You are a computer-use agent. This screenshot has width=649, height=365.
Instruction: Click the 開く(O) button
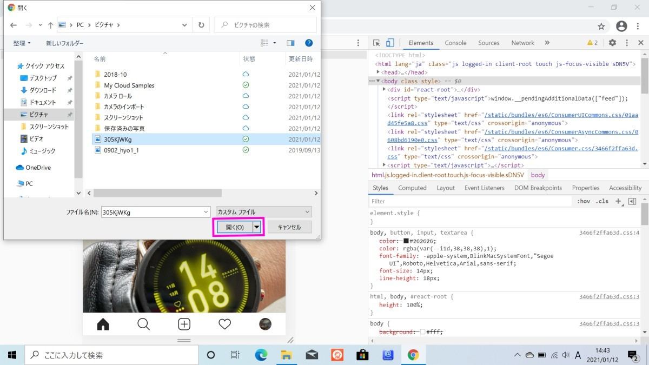[x=235, y=227]
